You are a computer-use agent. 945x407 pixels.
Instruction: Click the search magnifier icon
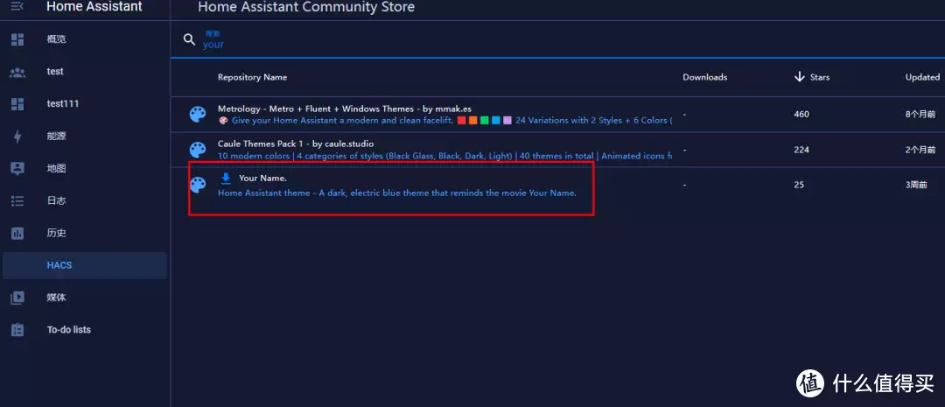point(189,39)
